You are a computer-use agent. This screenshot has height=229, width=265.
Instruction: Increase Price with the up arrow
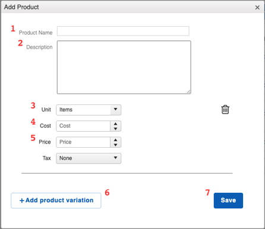coord(116,140)
